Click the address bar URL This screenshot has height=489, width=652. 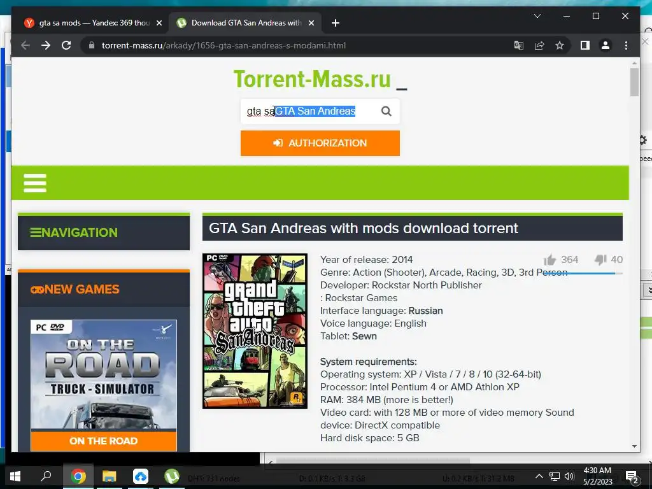coord(223,45)
